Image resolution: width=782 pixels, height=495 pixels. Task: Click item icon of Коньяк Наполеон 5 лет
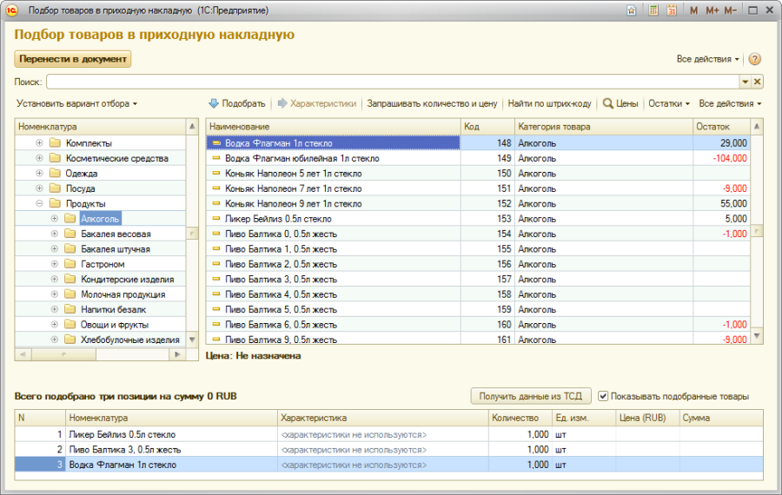coord(216,174)
